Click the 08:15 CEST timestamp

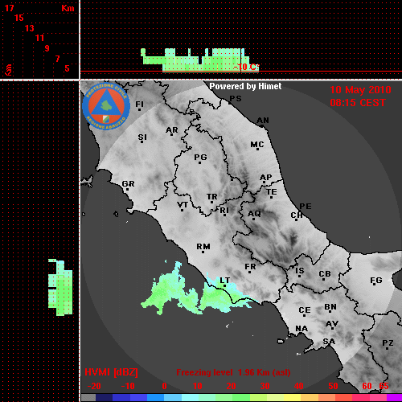click(358, 103)
